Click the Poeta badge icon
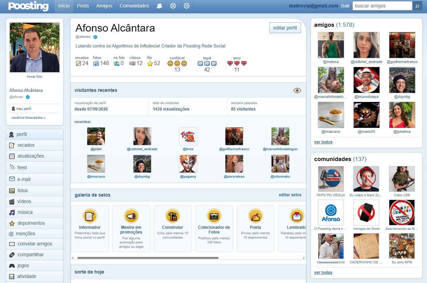The width and height of the screenshot is (427, 283). [255, 216]
